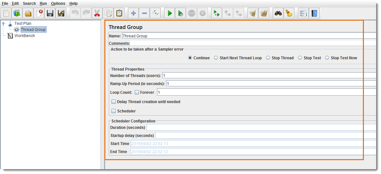Select WorkBench in the tree

point(25,36)
